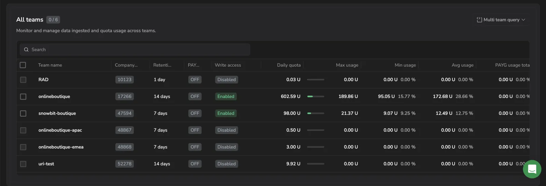Image resolution: width=546 pixels, height=186 pixels.
Task: Click Disabled badge for onlineboutique-emea
Action: click(x=227, y=147)
